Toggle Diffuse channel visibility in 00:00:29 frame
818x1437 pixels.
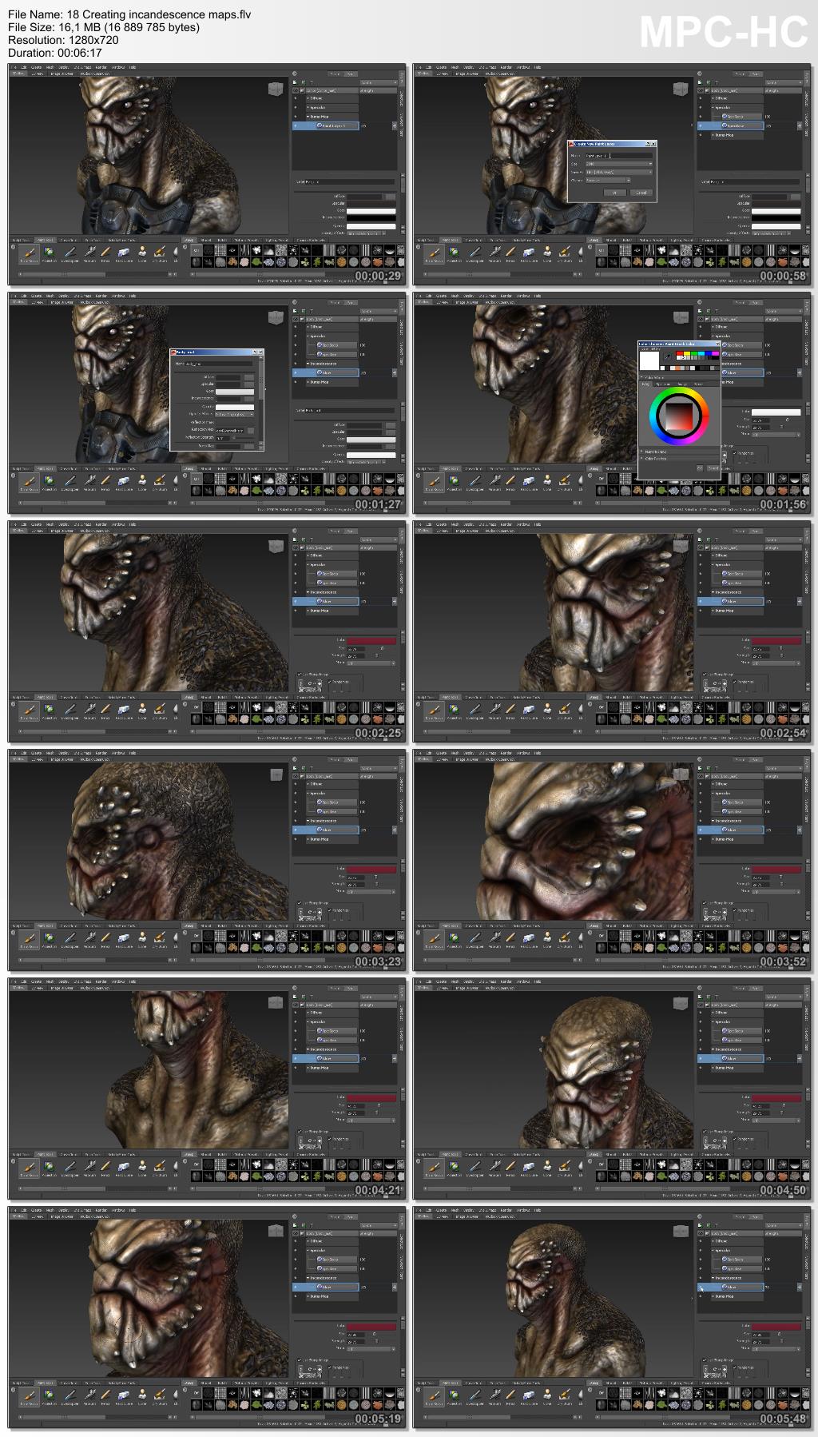coord(295,98)
